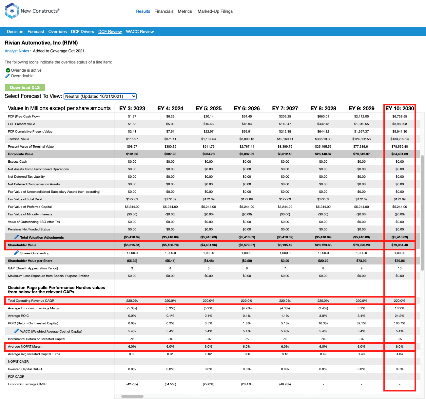Click the EY 4: 2024 column header

point(170,108)
